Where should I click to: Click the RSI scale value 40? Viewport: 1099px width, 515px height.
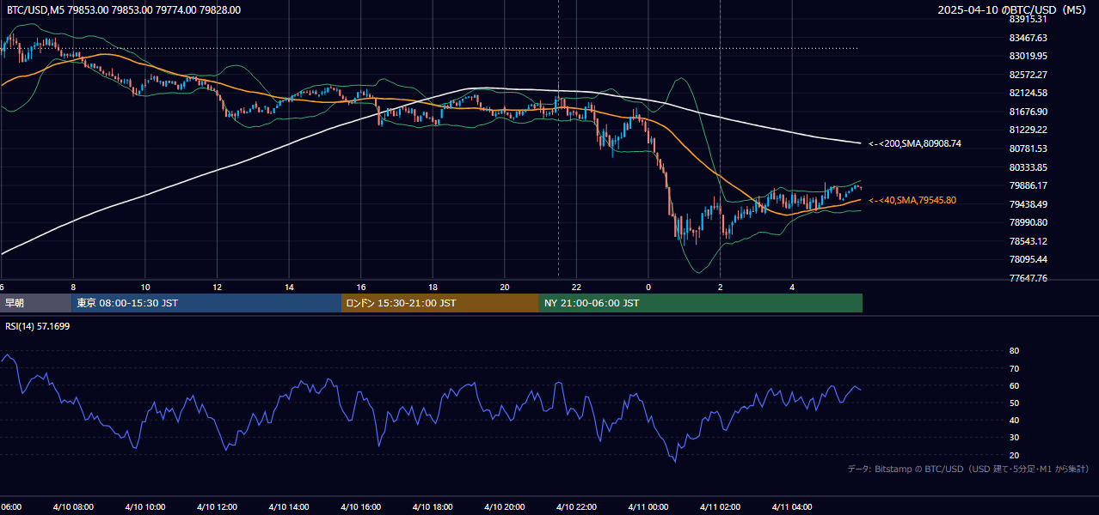tap(1014, 420)
